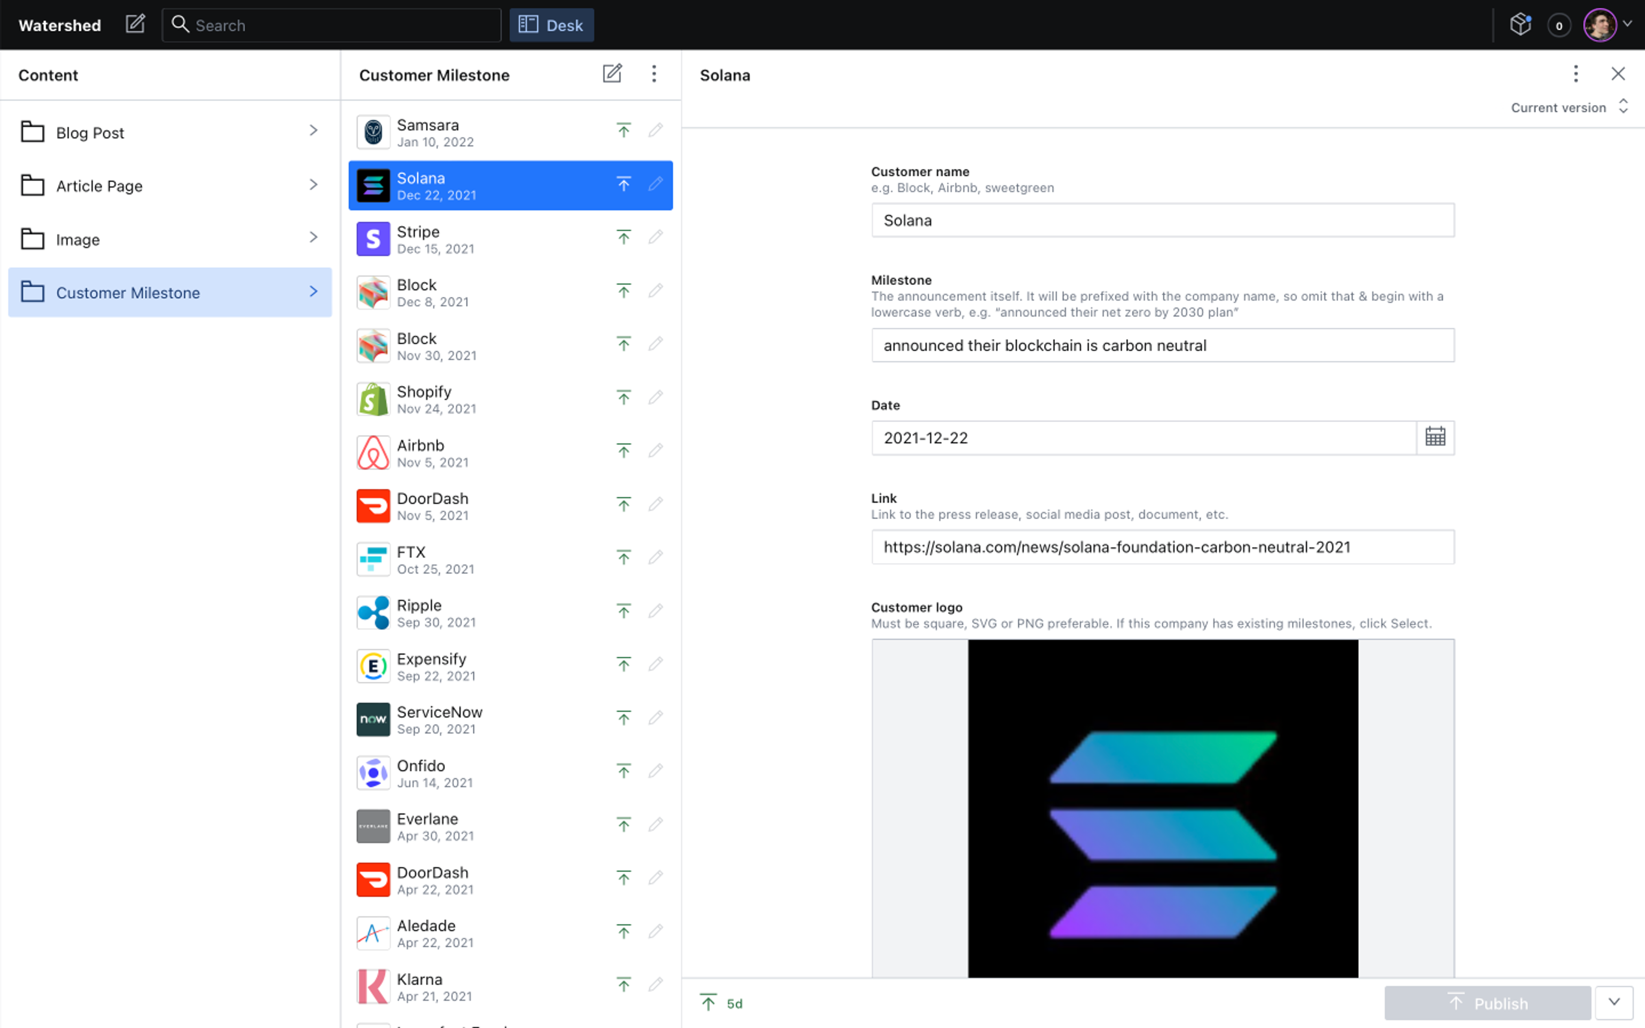Viewport: 1645px width, 1028px height.
Task: Open the Customer Milestone list options menu
Action: pyautogui.click(x=654, y=73)
